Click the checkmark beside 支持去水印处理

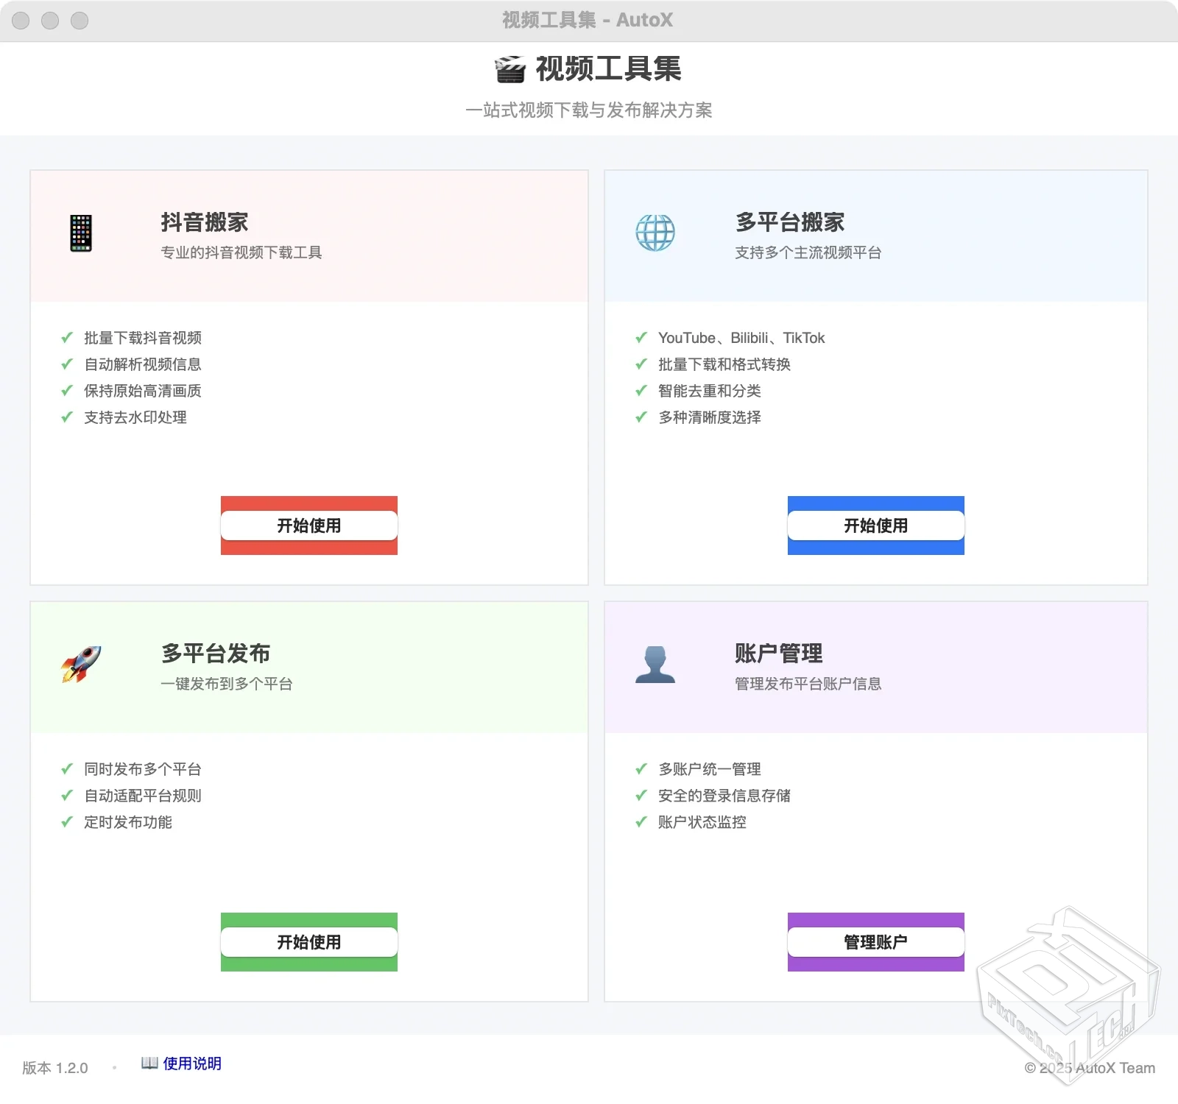pos(65,417)
